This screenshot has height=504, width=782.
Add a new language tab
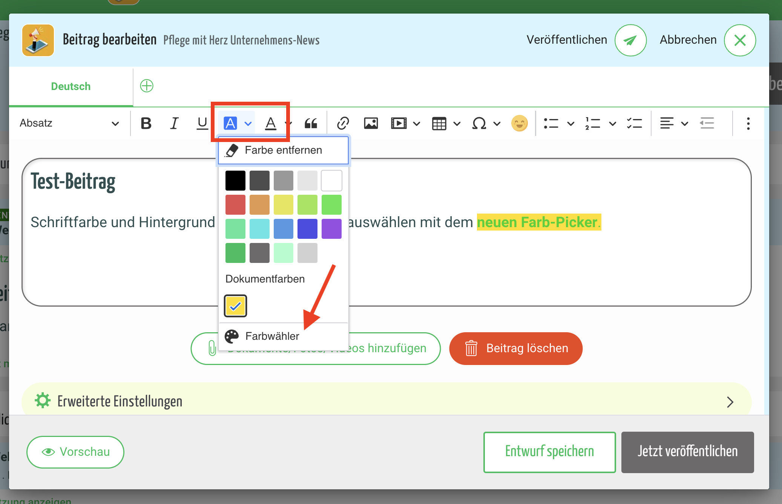(147, 86)
